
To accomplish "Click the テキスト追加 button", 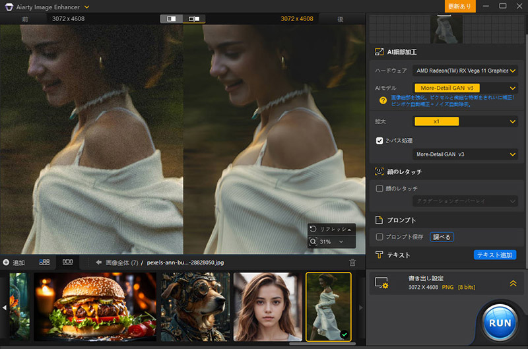I will click(x=494, y=255).
